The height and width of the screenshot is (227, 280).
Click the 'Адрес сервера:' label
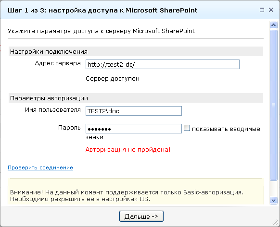59,63
